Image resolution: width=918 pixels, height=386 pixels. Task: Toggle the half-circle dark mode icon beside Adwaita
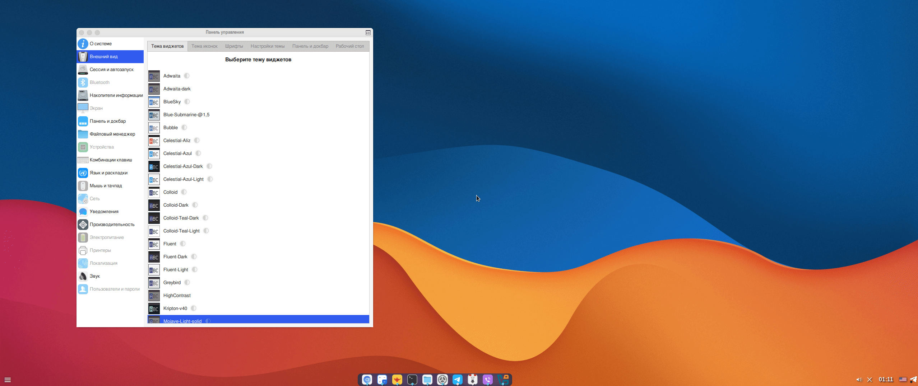click(187, 76)
